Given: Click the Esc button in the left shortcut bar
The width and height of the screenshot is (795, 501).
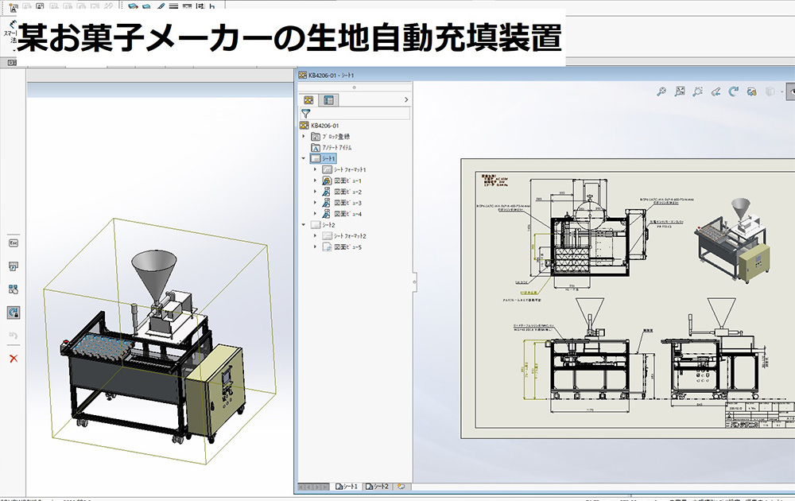Looking at the screenshot, I should click(x=14, y=243).
